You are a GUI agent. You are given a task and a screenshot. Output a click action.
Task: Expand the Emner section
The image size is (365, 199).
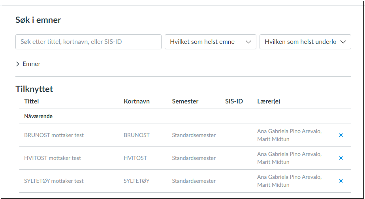(x=28, y=64)
